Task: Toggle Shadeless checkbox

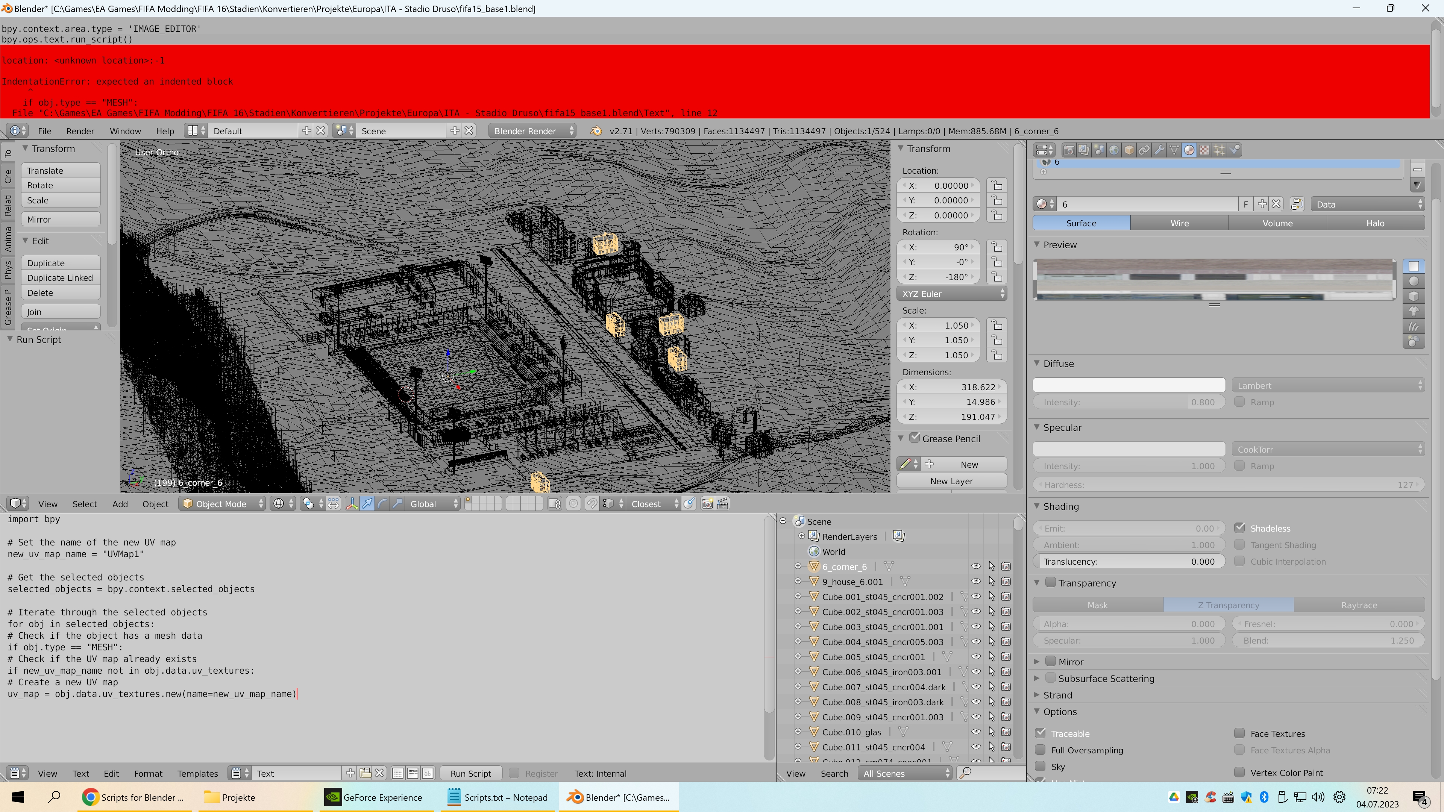Action: click(1240, 528)
